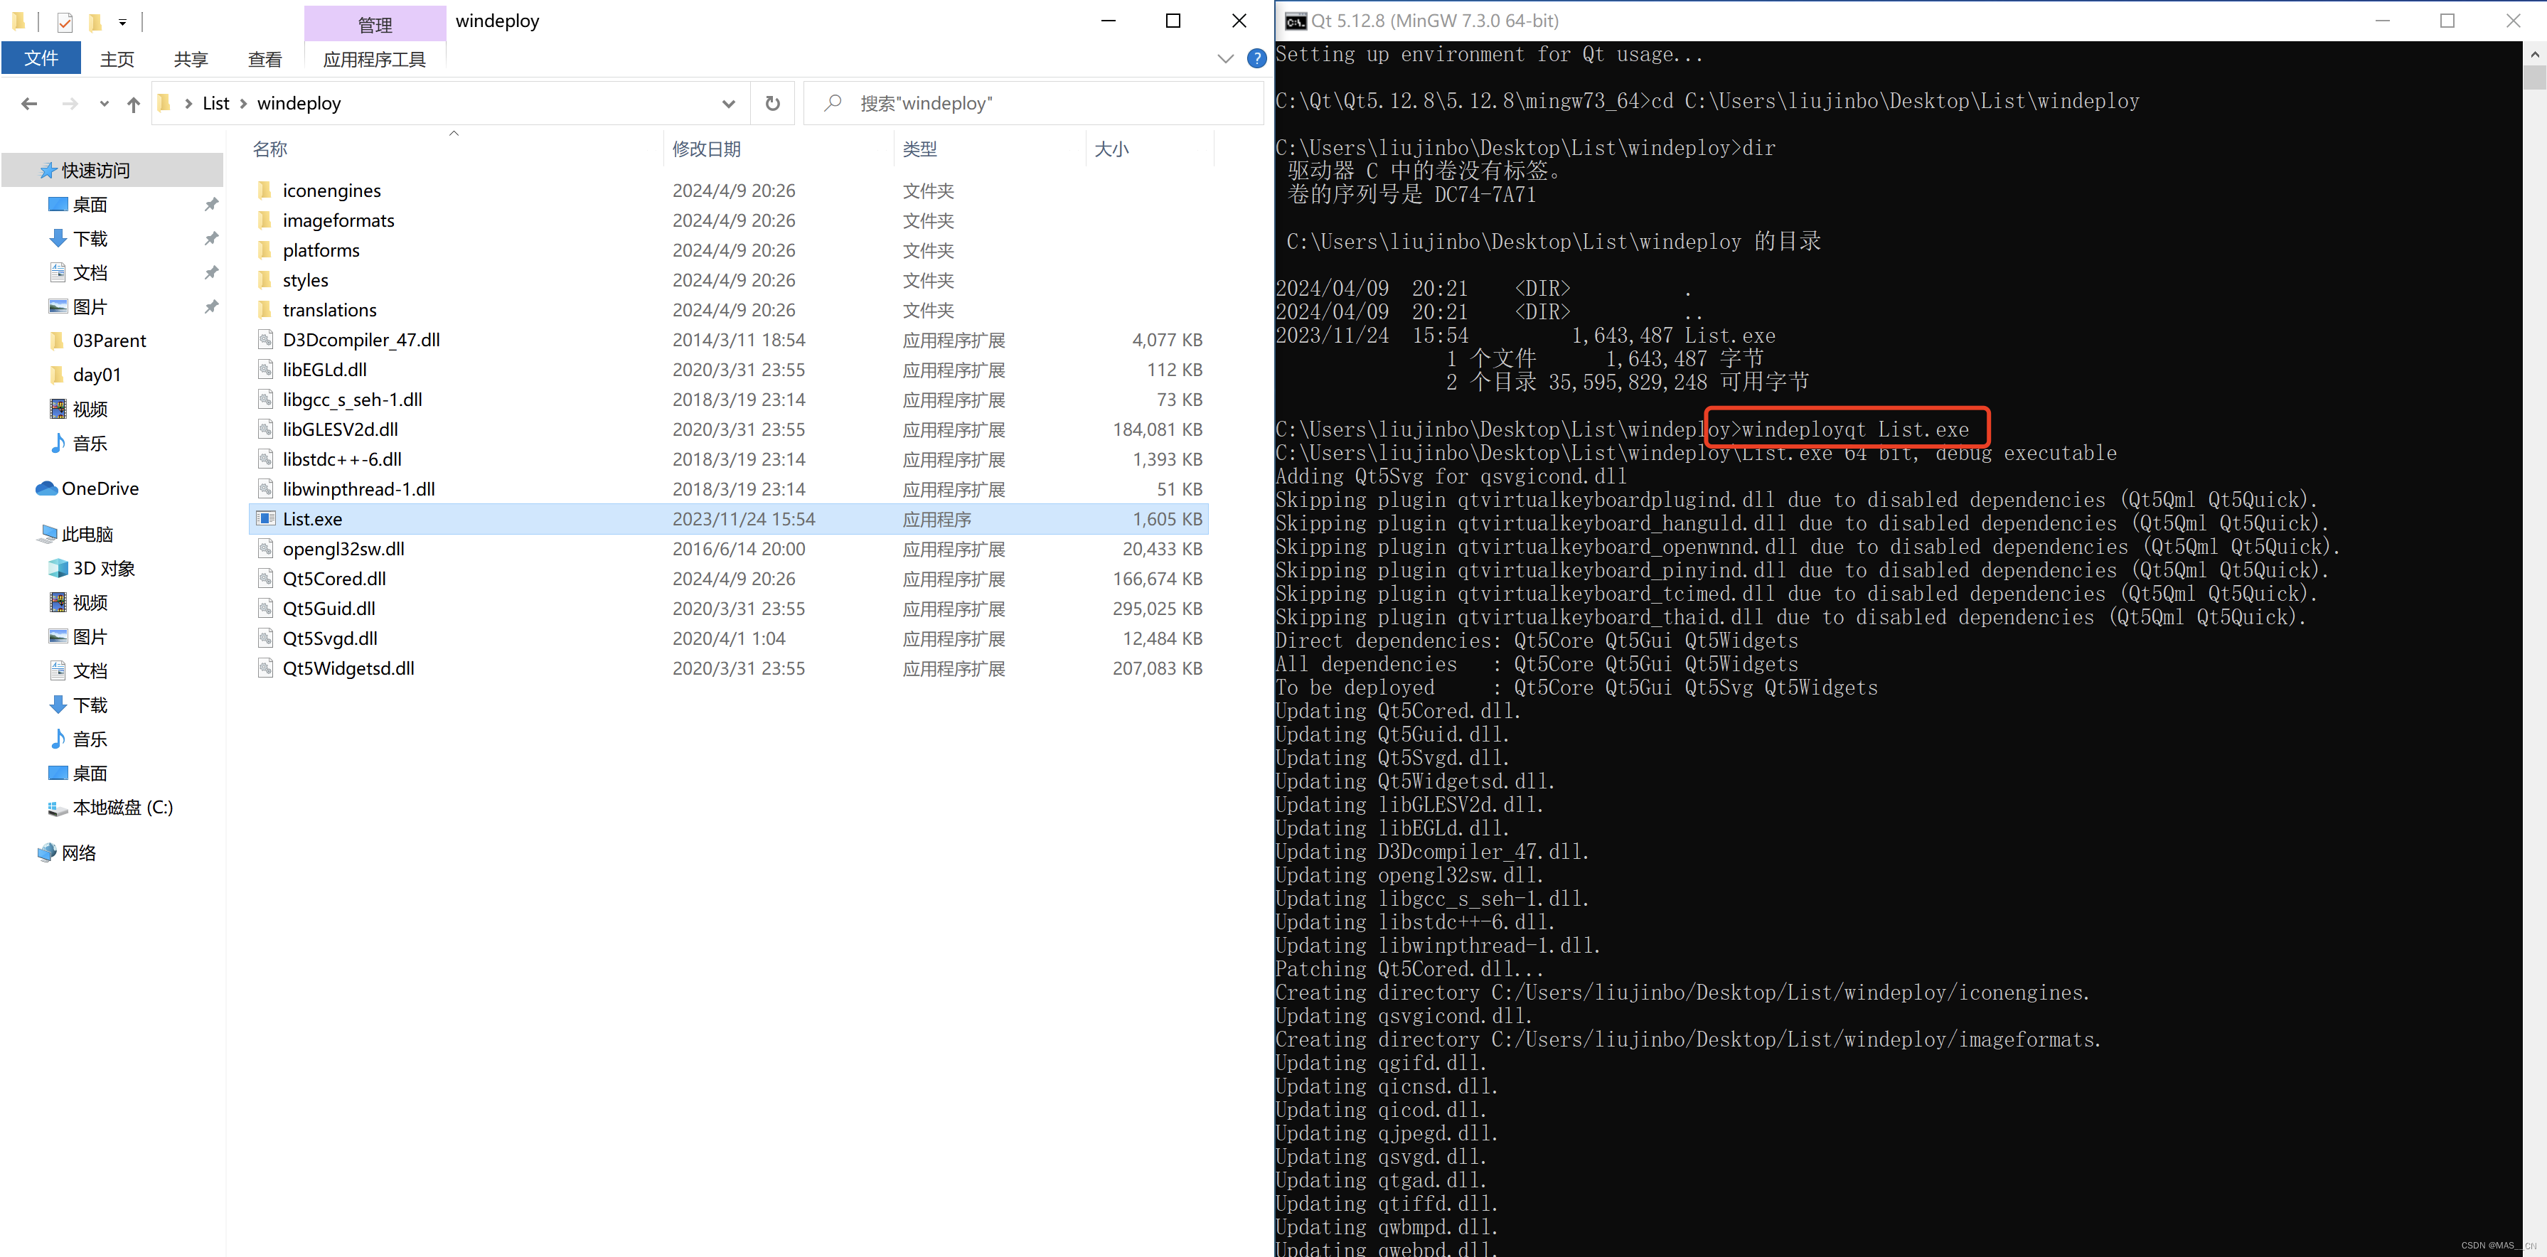Create a new folder via quick access toolbar

pyautogui.click(x=96, y=21)
